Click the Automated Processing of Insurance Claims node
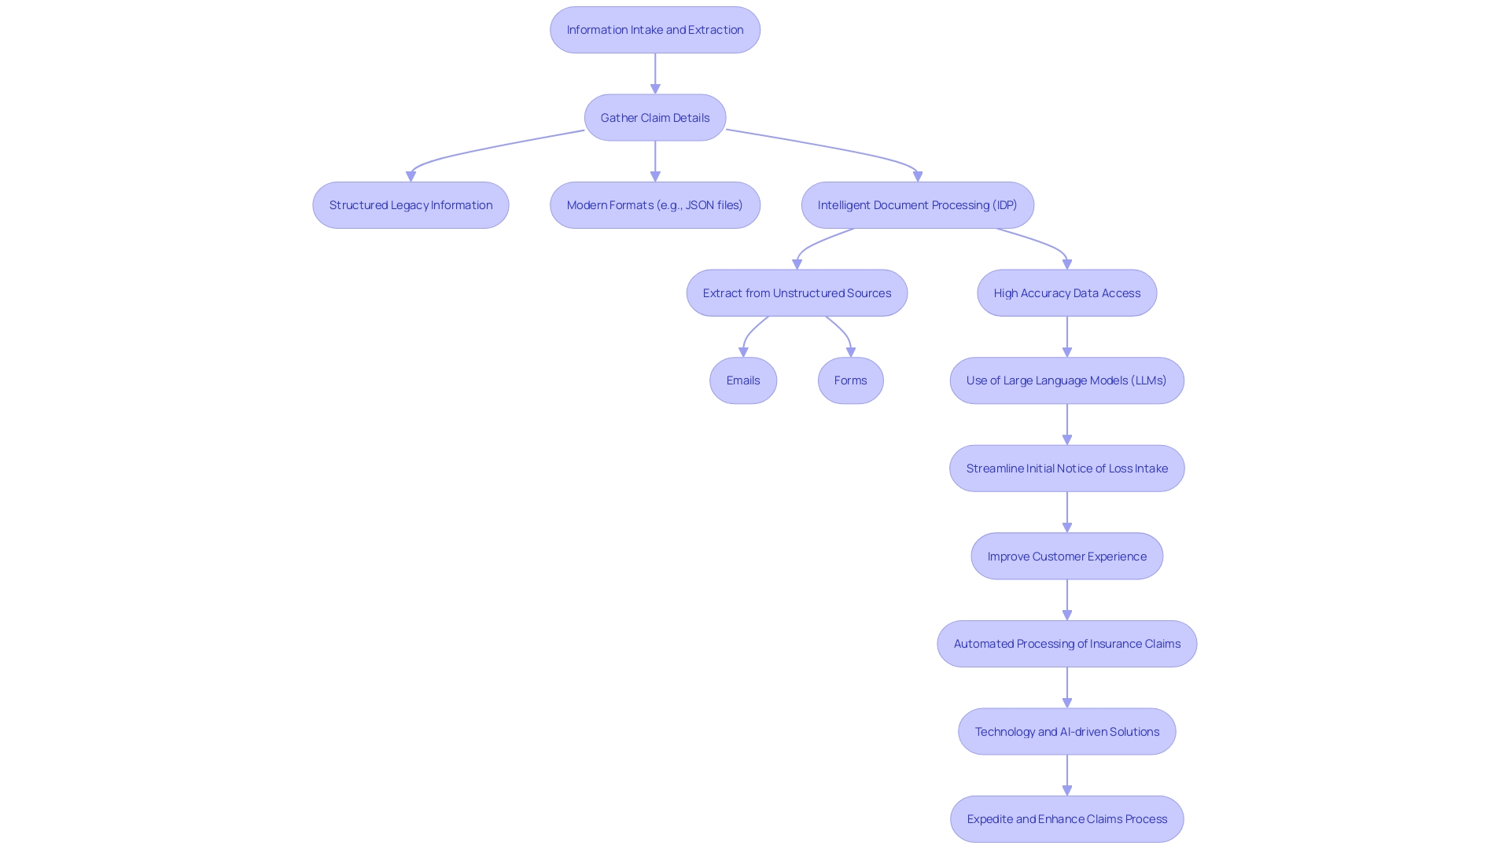 coord(1067,643)
